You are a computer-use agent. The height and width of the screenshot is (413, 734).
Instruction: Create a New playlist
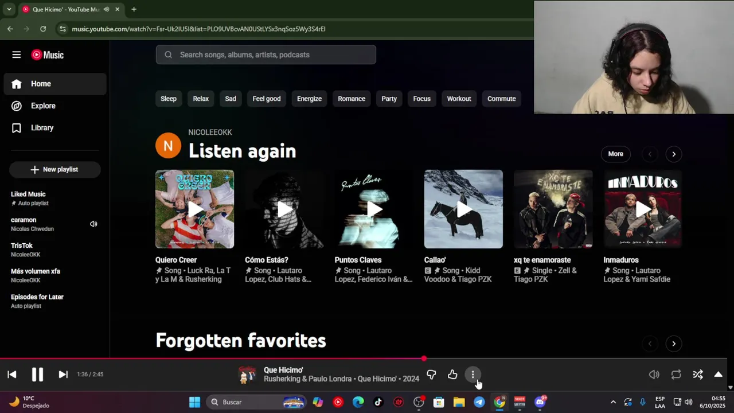[54, 169]
